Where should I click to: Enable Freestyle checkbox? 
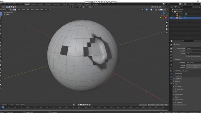(x=176, y=102)
